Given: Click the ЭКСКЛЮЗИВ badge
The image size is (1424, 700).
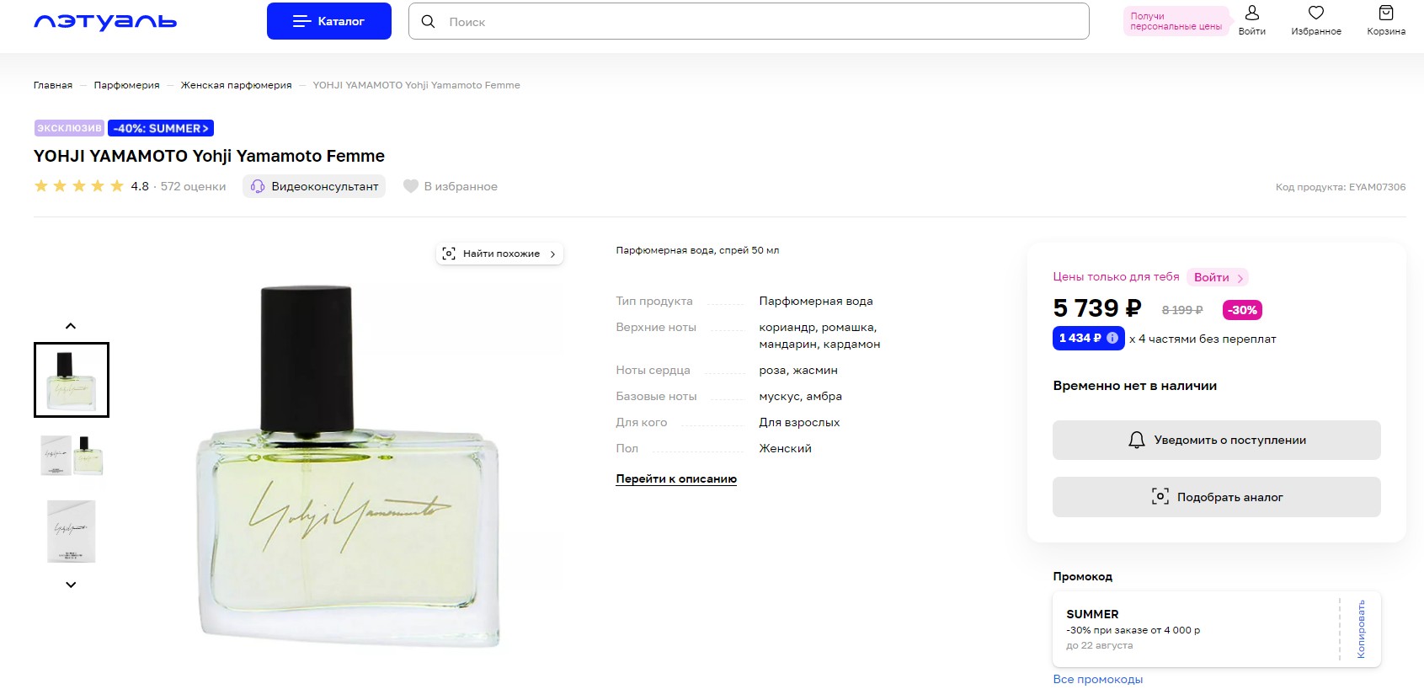Looking at the screenshot, I should [x=69, y=128].
